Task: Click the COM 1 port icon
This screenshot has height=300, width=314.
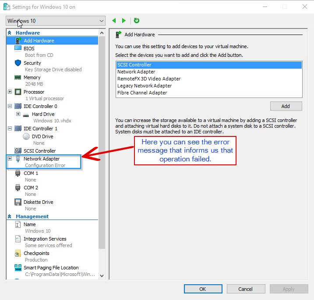Action: tap(18, 173)
